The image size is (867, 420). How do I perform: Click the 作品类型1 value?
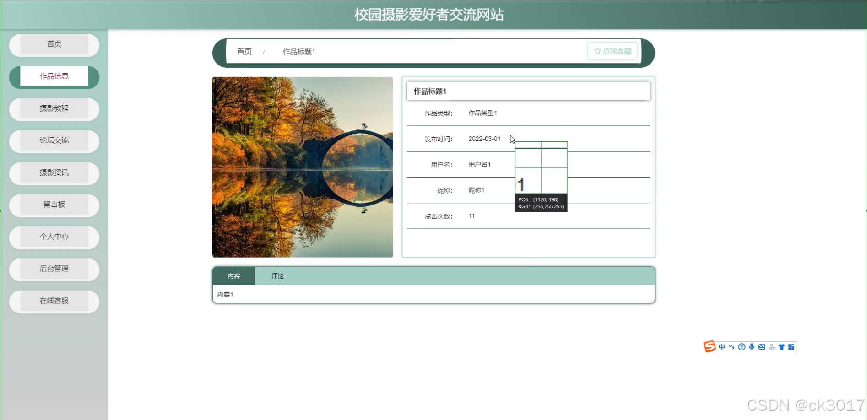(482, 113)
